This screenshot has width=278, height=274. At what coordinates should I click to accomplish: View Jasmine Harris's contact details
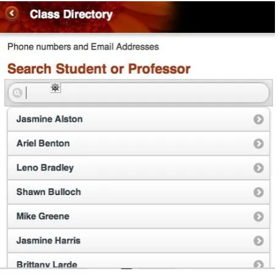139,240
